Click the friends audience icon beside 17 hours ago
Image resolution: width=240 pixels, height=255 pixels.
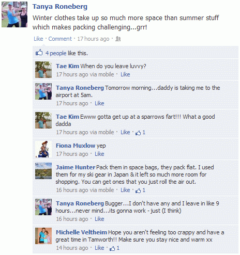point(118,39)
